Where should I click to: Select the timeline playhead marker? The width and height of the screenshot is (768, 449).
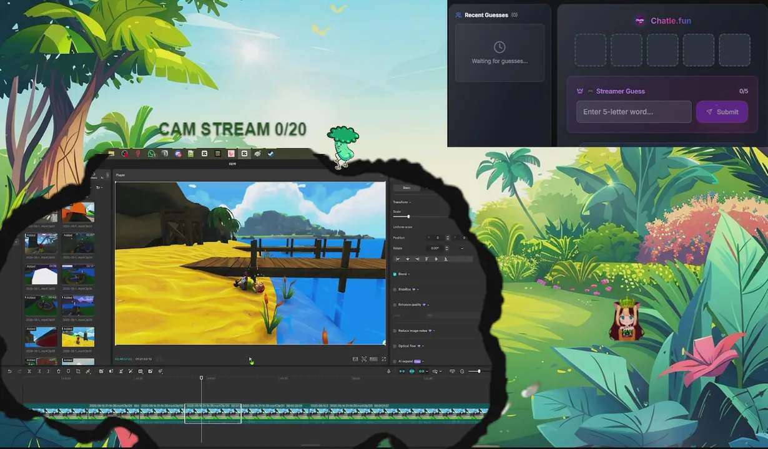pos(201,378)
